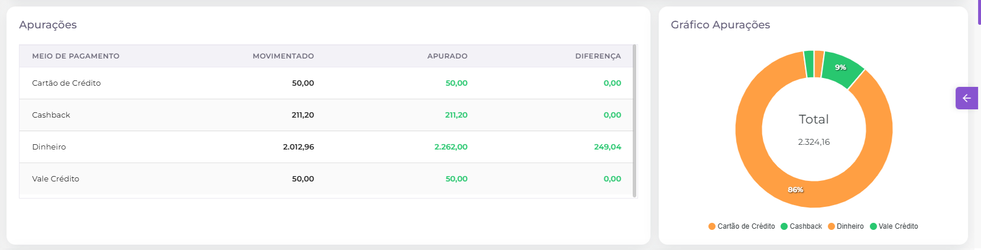981x250 pixels.
Task: Click the Total 2.324,16 chart center
Action: [x=814, y=129]
